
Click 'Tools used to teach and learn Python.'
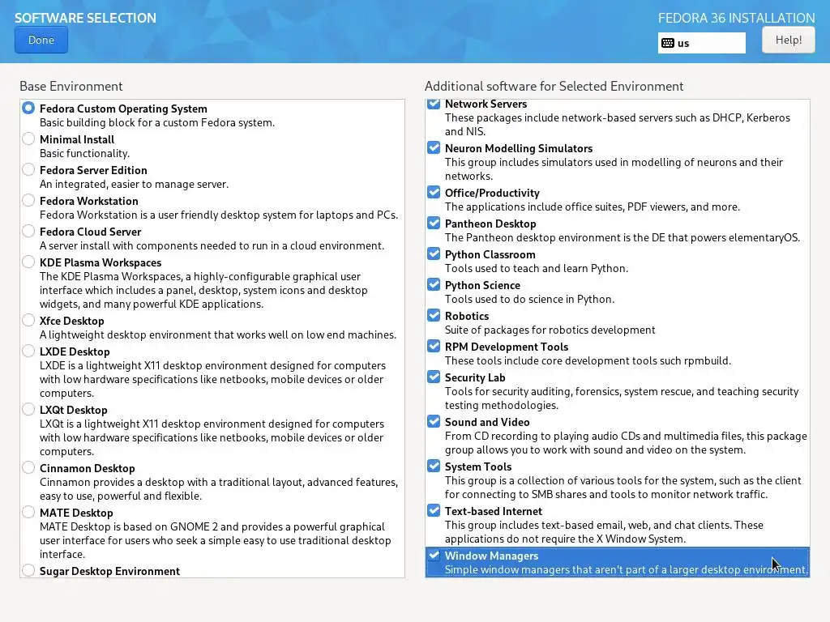click(537, 268)
